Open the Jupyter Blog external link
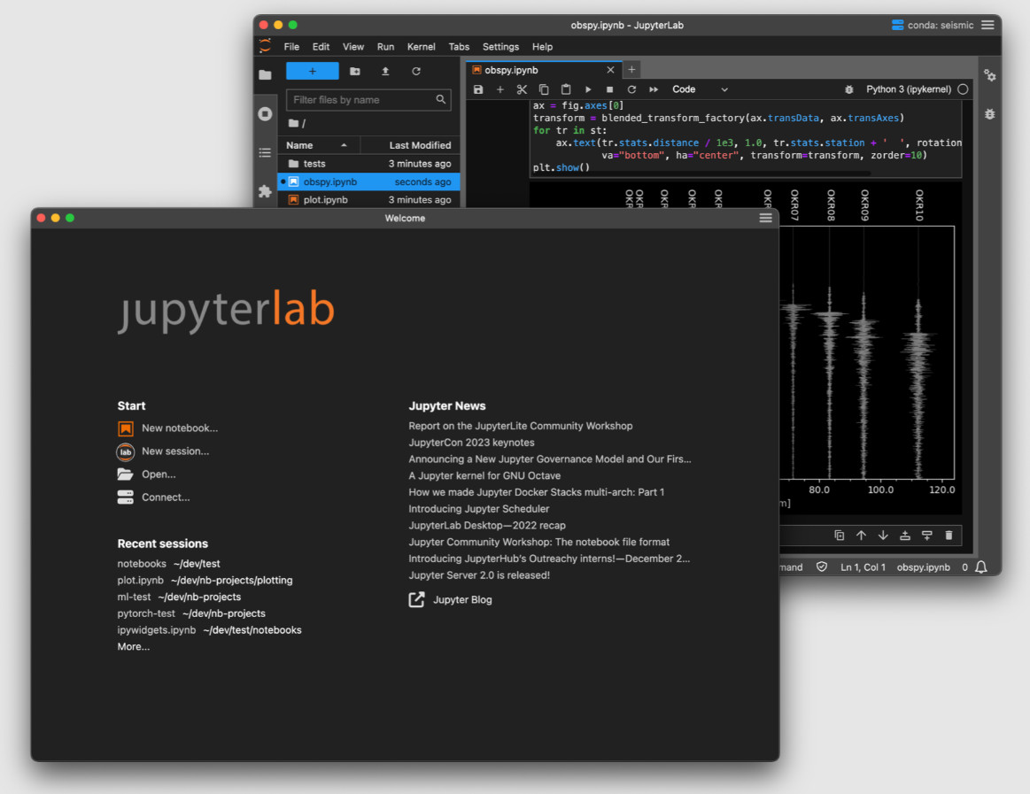 point(451,599)
